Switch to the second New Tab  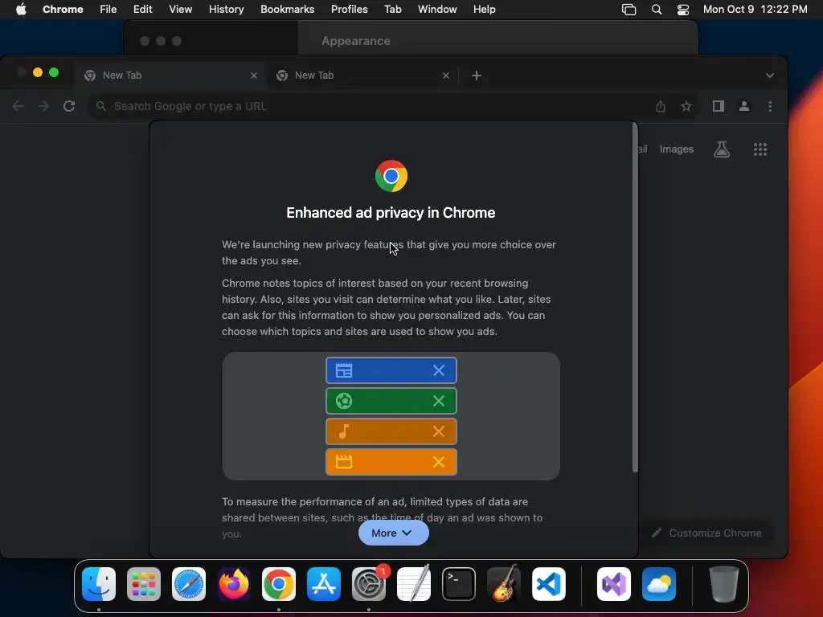click(362, 76)
